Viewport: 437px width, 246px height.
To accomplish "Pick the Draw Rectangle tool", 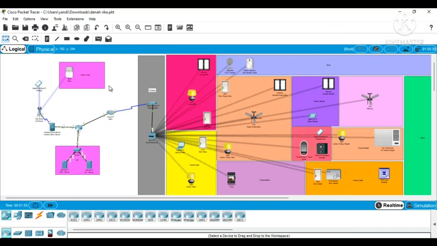I will [x=67, y=39].
